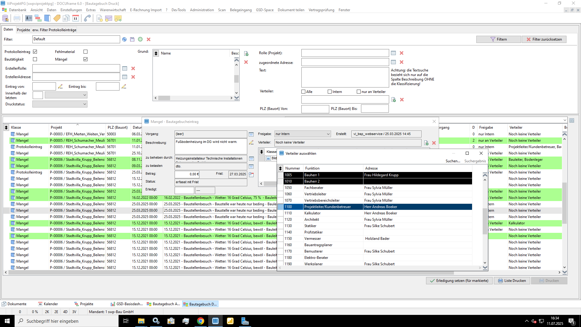Screen dimensions: 581x327
Task: Open Rolle (Projekt) selection table icon
Action: [393, 53]
